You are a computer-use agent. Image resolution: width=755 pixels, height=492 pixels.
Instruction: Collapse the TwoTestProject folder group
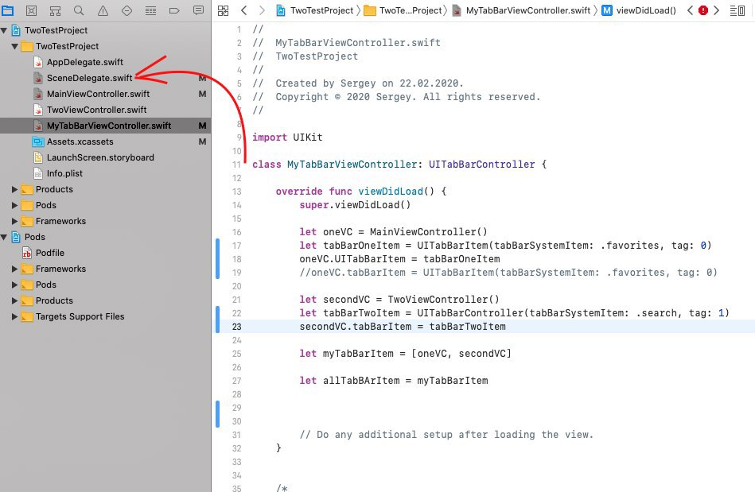point(15,46)
